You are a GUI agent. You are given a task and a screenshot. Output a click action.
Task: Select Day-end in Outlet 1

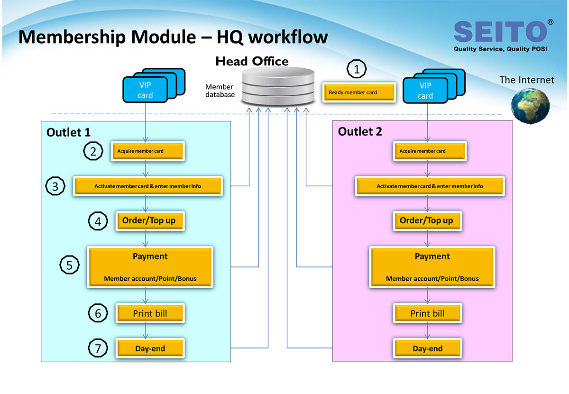pos(149,348)
